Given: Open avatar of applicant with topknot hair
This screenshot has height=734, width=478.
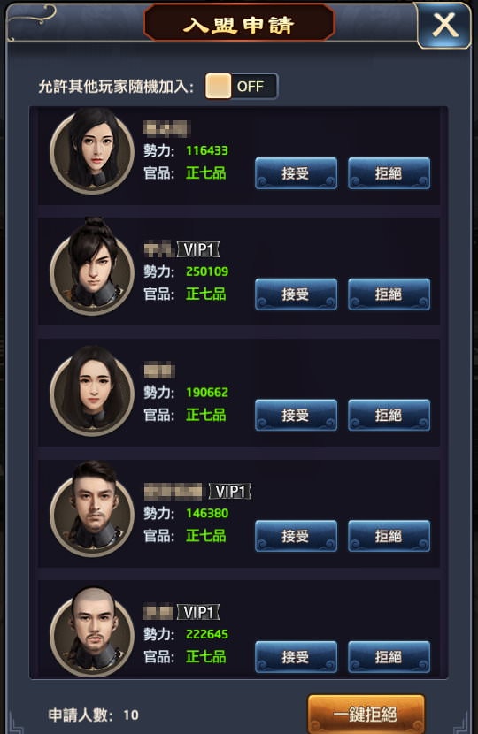Looking at the screenshot, I should click(92, 267).
